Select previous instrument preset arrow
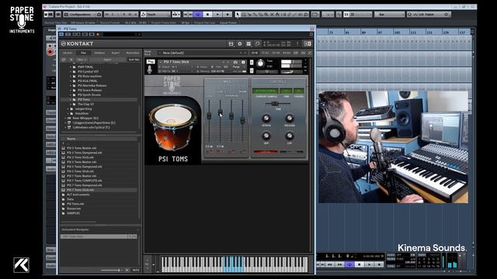The width and height of the screenshot is (497, 279). pyautogui.click(x=224, y=62)
